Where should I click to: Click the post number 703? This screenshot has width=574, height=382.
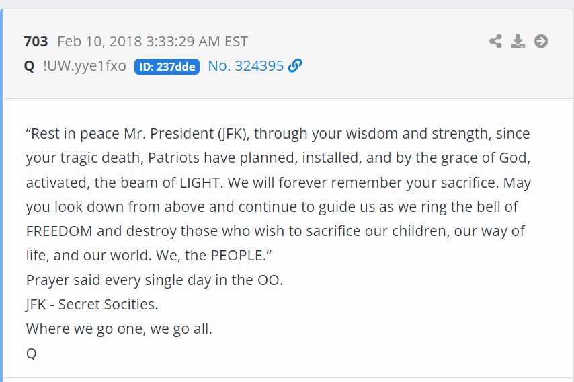pyautogui.click(x=36, y=42)
